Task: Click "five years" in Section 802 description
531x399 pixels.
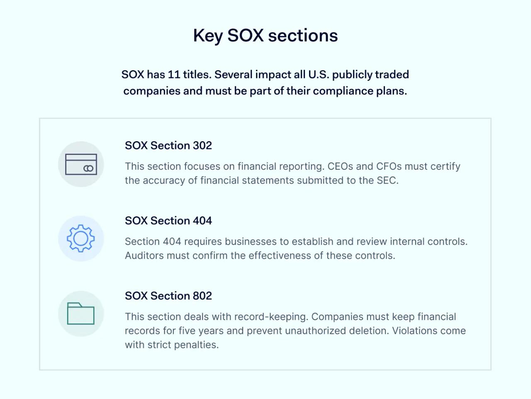Action: pyautogui.click(x=201, y=331)
